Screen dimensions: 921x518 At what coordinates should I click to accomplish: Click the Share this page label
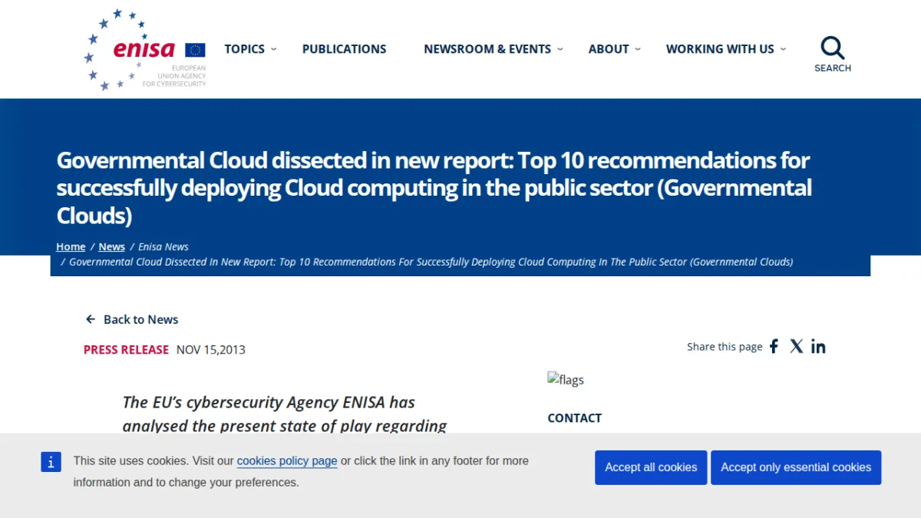pyautogui.click(x=725, y=347)
